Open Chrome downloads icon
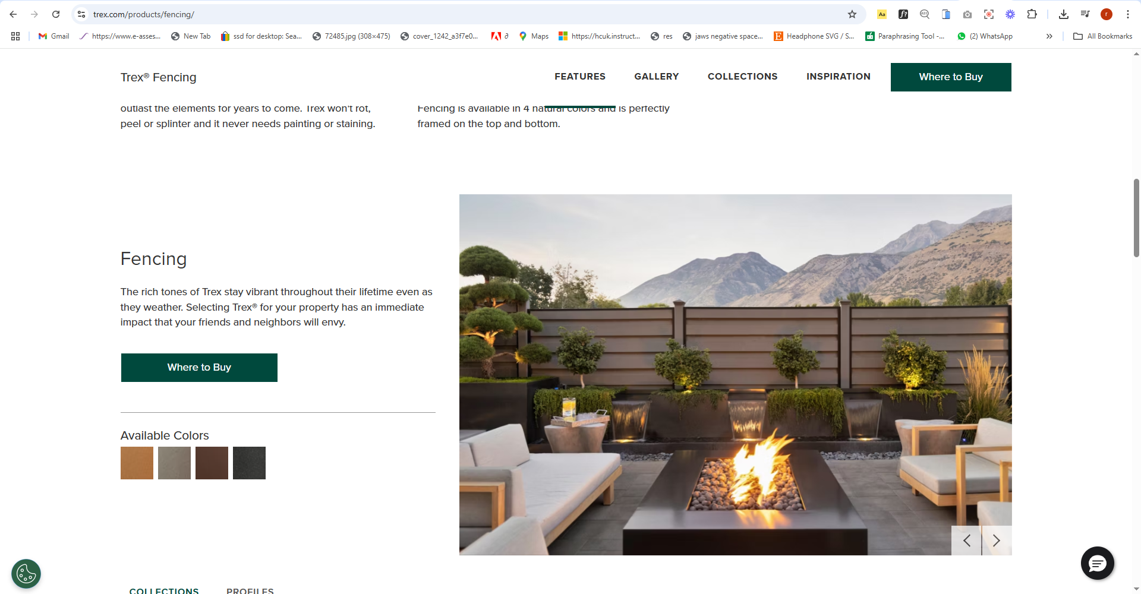 (x=1064, y=14)
